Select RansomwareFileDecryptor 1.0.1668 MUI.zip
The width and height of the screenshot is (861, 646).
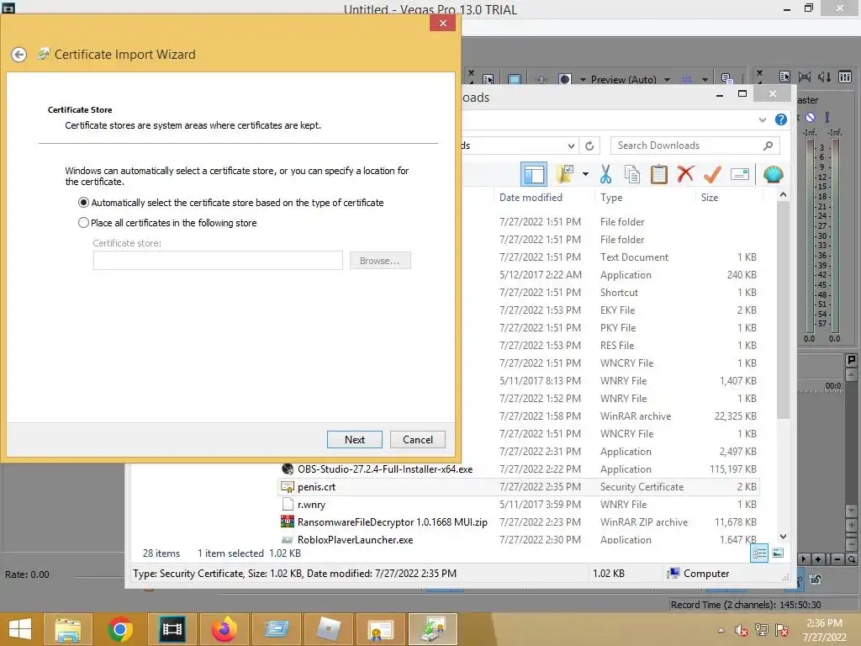coord(392,522)
